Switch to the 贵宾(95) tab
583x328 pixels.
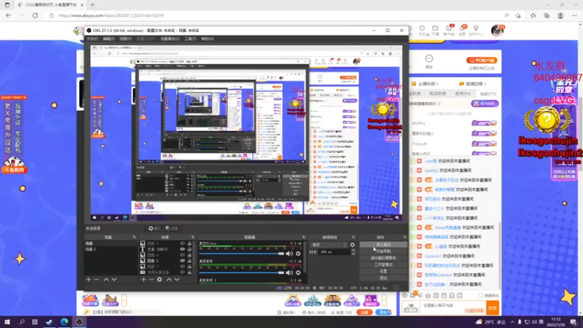tap(463, 94)
